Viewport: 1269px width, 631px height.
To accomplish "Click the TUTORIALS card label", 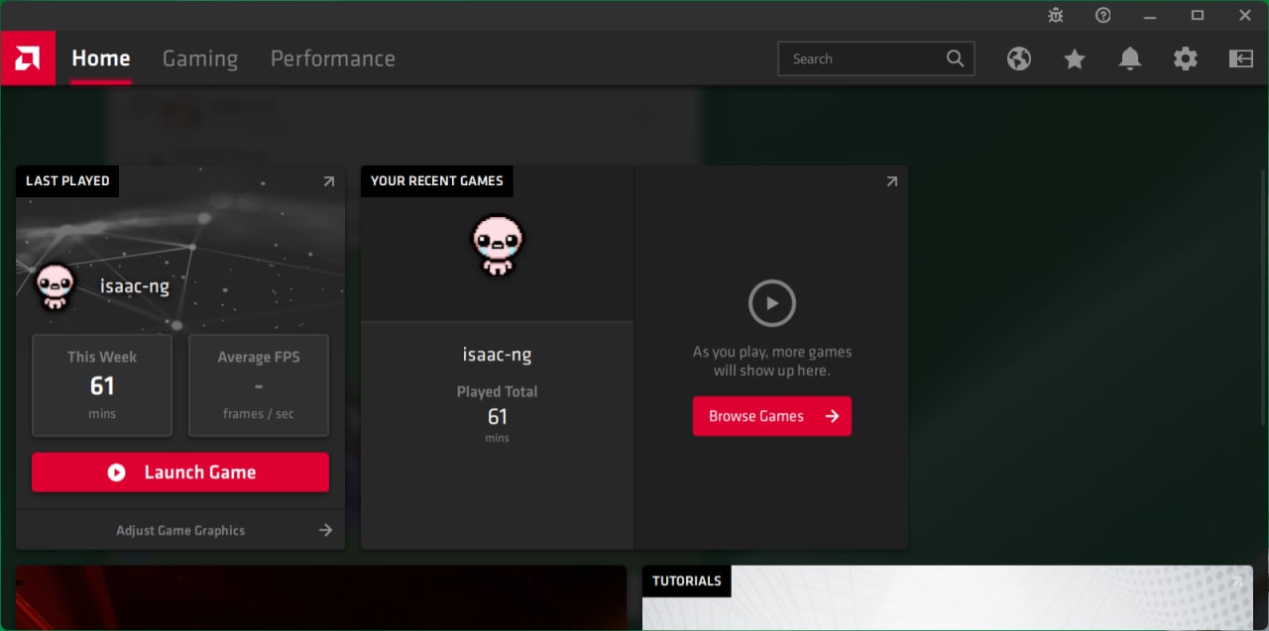I will [687, 581].
